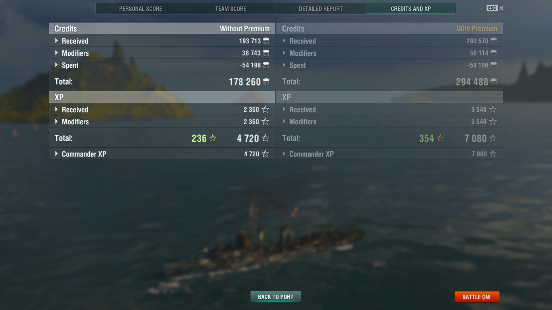The height and width of the screenshot is (310, 552).
Task: View the Detailed Report tab
Action: (321, 8)
